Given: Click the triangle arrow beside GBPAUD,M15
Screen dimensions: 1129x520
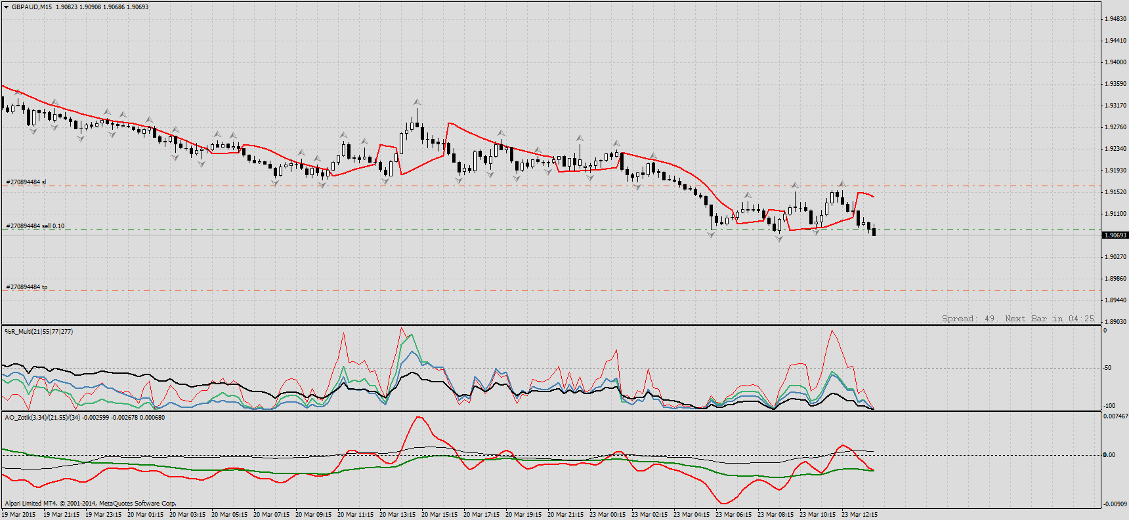Looking at the screenshot, I should pos(6,7).
